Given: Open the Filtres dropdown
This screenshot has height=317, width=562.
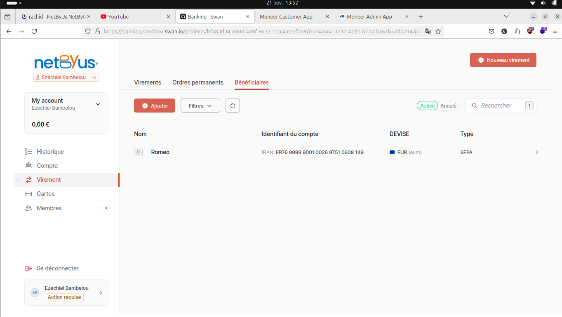Looking at the screenshot, I should [200, 106].
